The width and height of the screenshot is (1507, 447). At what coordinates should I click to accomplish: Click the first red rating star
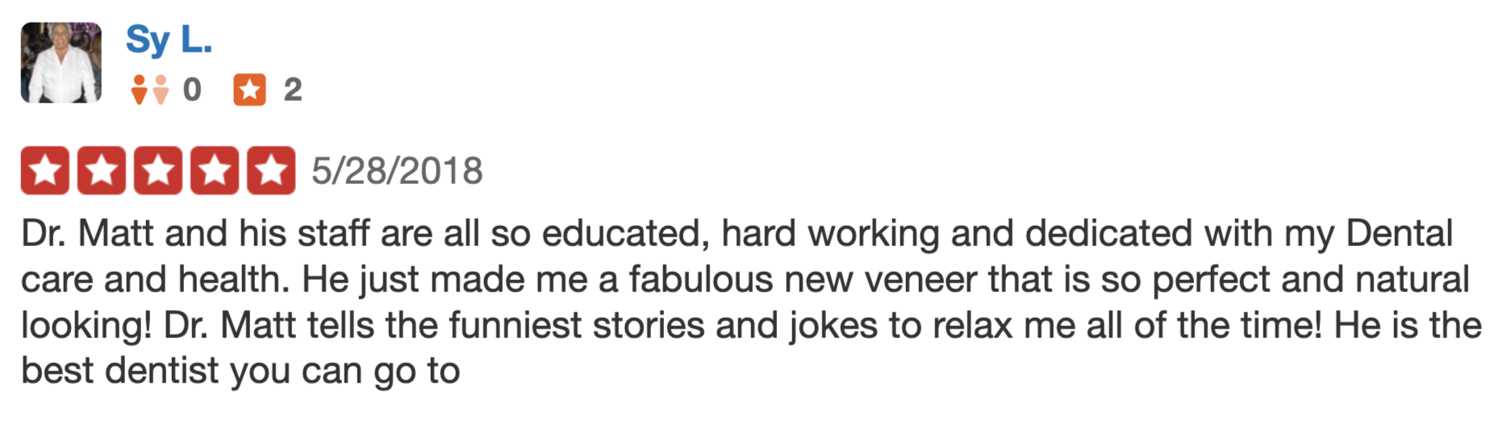tap(45, 170)
